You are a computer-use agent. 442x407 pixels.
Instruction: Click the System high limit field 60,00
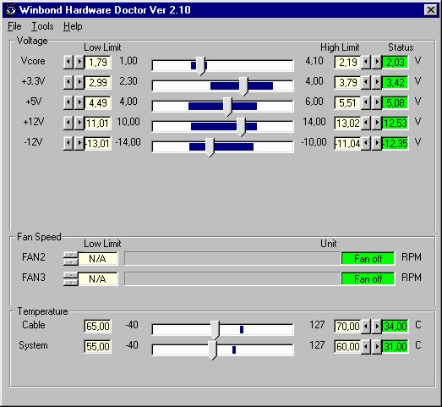point(347,347)
